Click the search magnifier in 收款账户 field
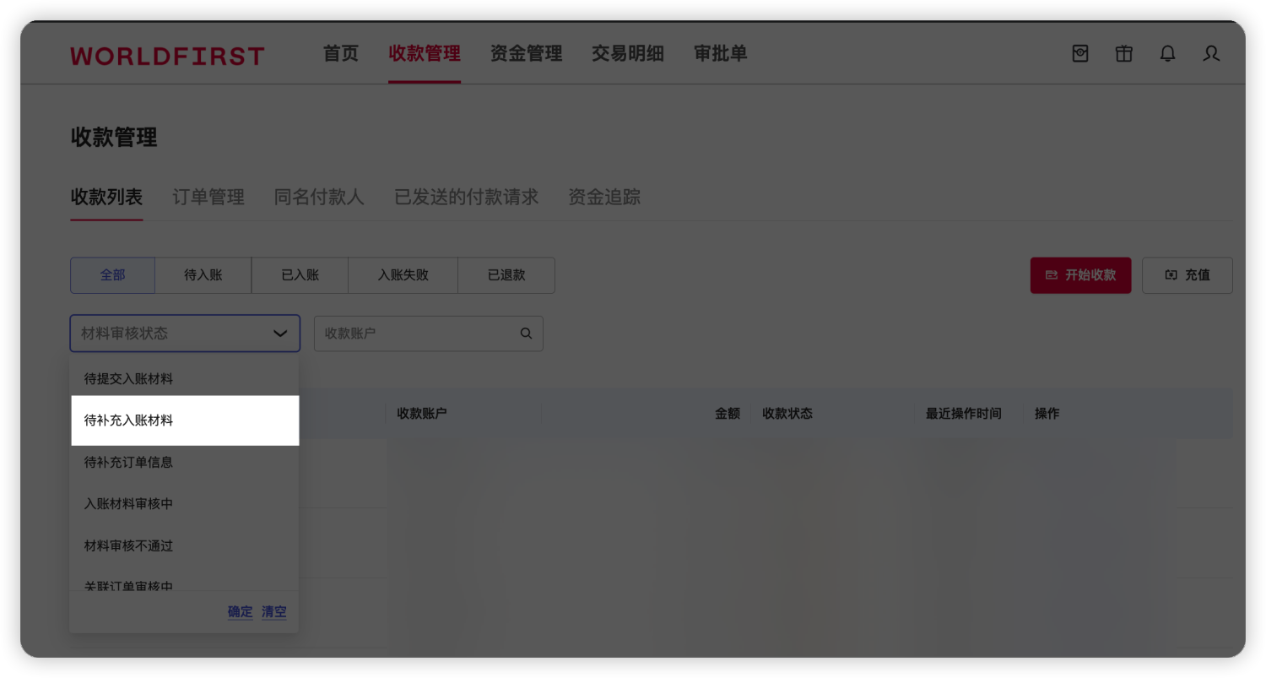This screenshot has height=678, width=1266. point(526,334)
